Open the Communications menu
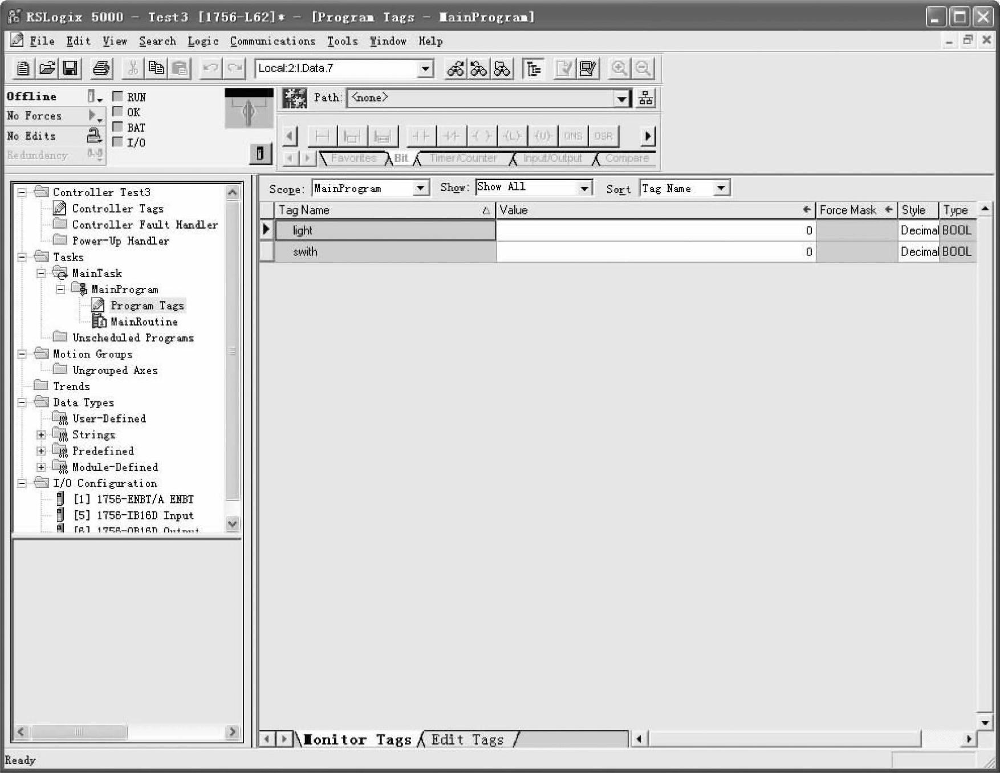This screenshot has width=1000, height=773. (273, 41)
